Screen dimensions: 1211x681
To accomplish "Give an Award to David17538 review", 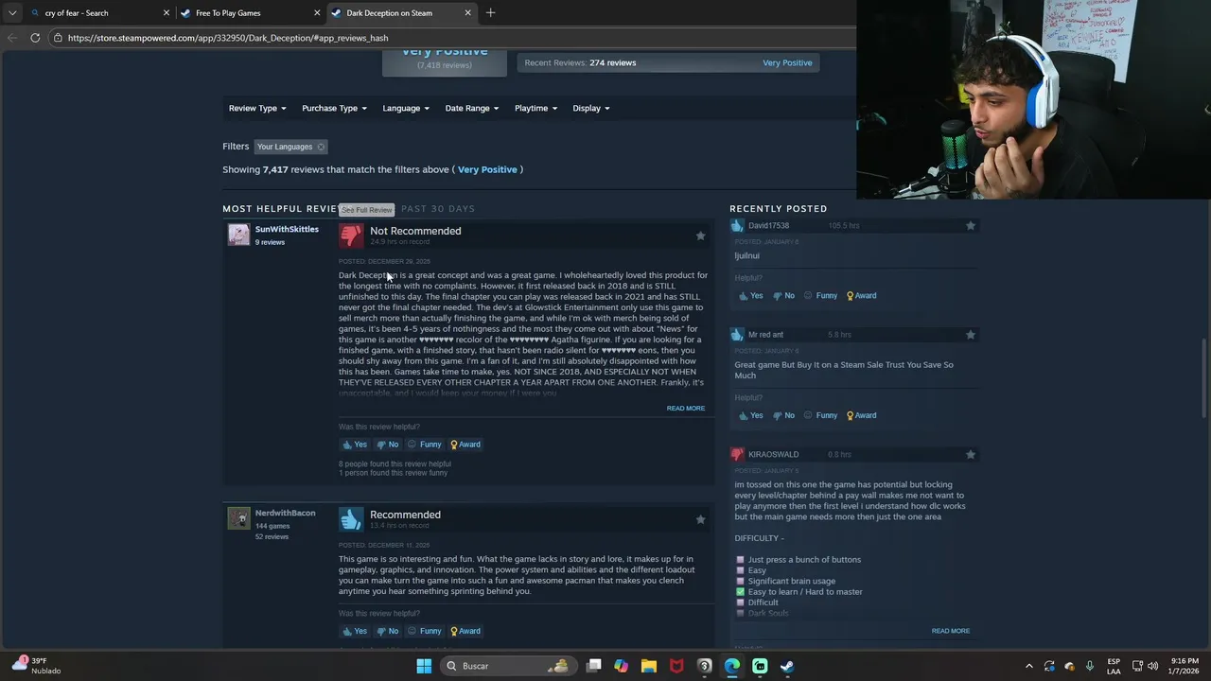I will click(861, 295).
